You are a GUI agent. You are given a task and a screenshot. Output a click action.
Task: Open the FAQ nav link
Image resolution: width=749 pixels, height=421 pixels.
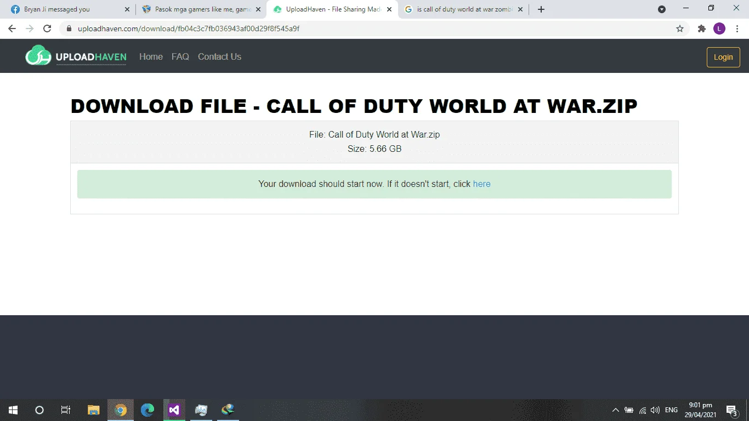coord(180,56)
